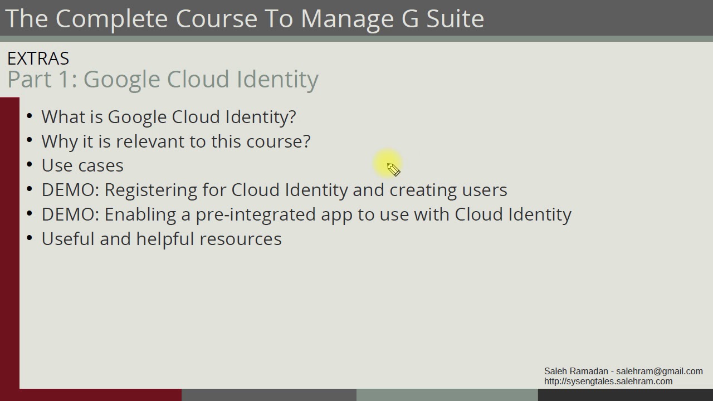Open the sysengtales.salehram.com link

(x=608, y=382)
